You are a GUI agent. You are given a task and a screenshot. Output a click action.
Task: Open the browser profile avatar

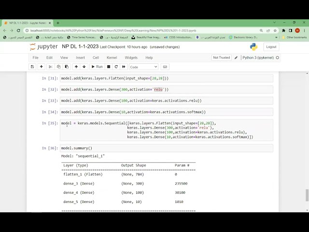tap(297, 30)
